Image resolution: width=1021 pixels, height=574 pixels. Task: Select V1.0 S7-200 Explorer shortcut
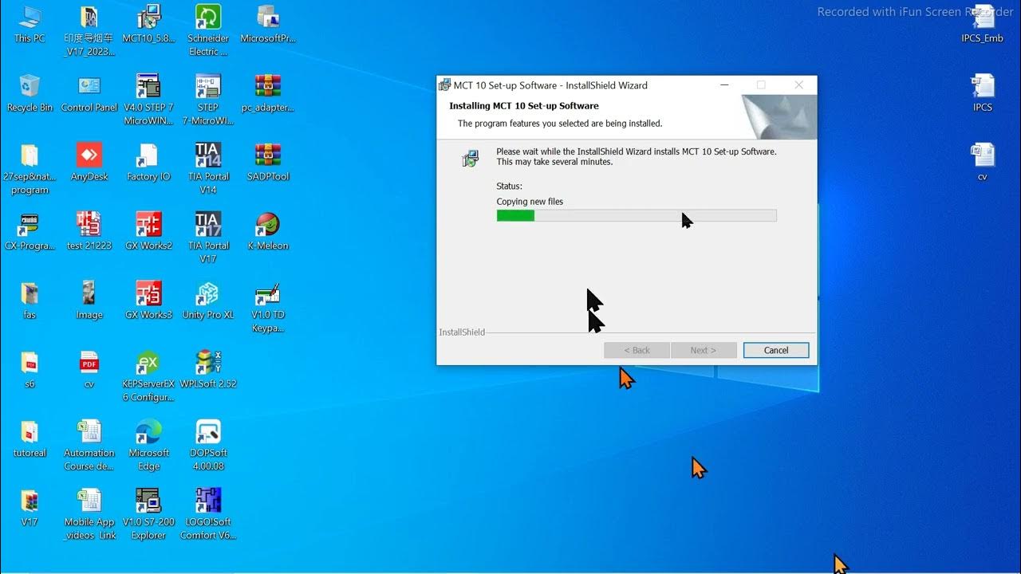149,516
